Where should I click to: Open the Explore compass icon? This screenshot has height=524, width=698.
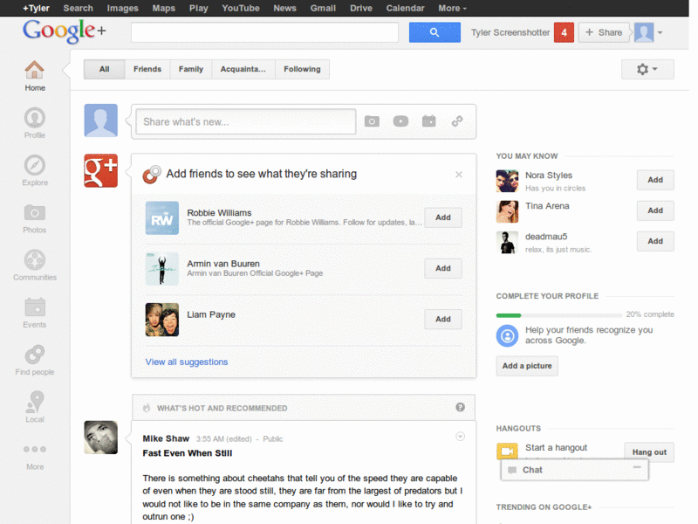34,165
